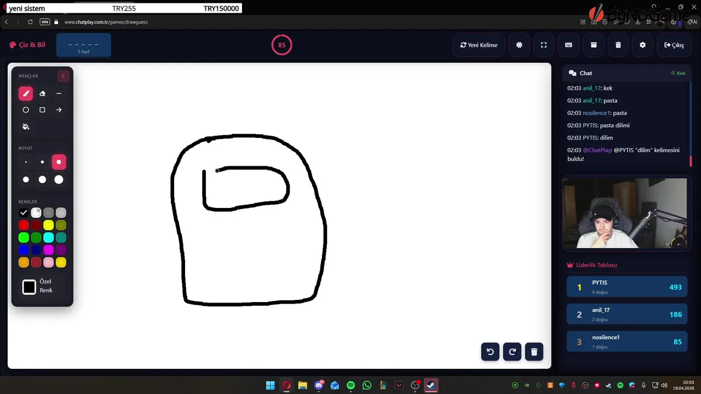
Task: Select the arrow drawing tool
Action: tap(59, 110)
